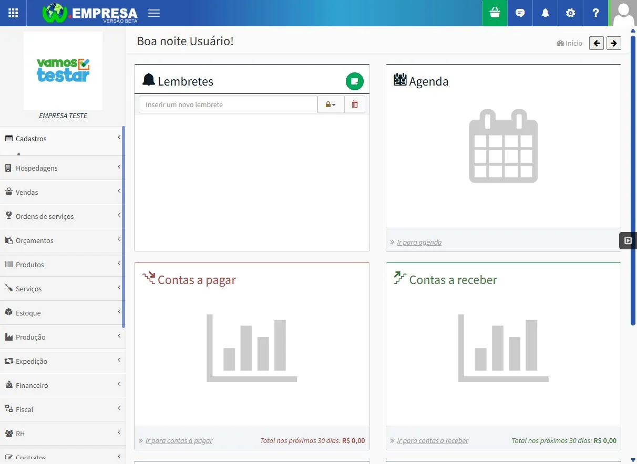Go back with the left arrow button
This screenshot has height=464, width=637.
point(597,43)
